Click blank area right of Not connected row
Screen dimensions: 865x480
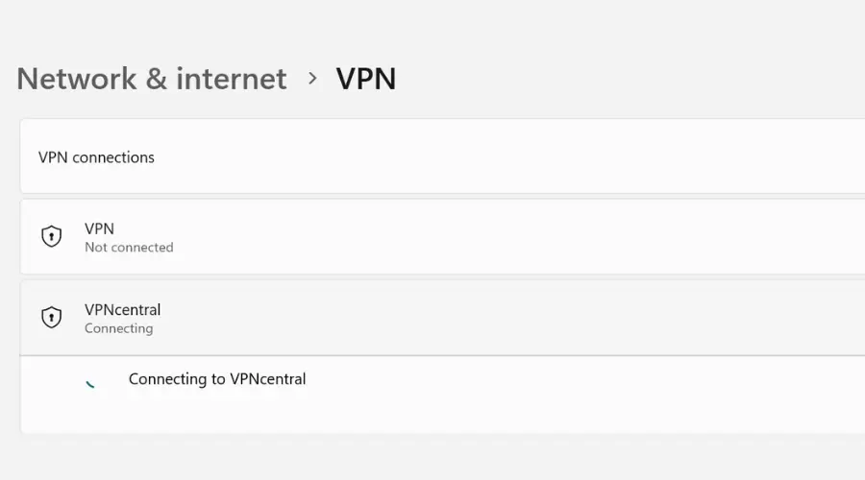click(497, 236)
